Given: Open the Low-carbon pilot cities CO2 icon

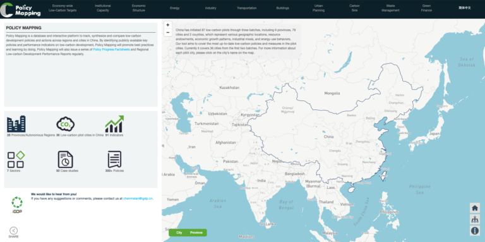Looking at the screenshot, I should tap(65, 124).
